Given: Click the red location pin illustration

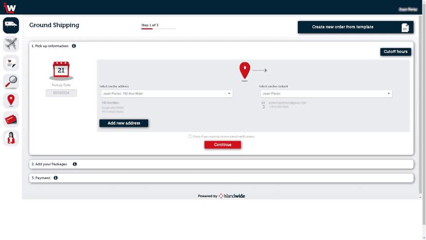Looking at the screenshot, I should pyautogui.click(x=244, y=72).
